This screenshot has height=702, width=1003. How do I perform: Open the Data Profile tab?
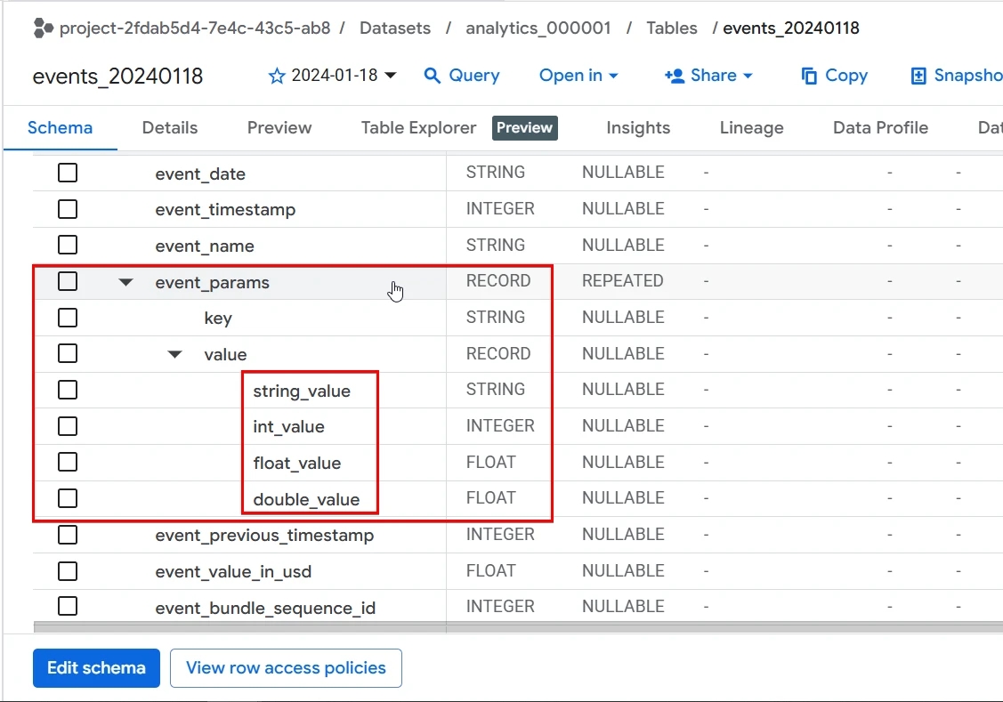pyautogui.click(x=880, y=128)
